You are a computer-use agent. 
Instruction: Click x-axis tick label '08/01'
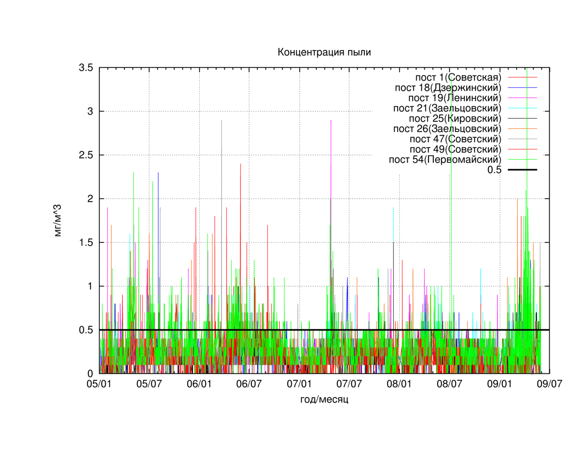[399, 384]
